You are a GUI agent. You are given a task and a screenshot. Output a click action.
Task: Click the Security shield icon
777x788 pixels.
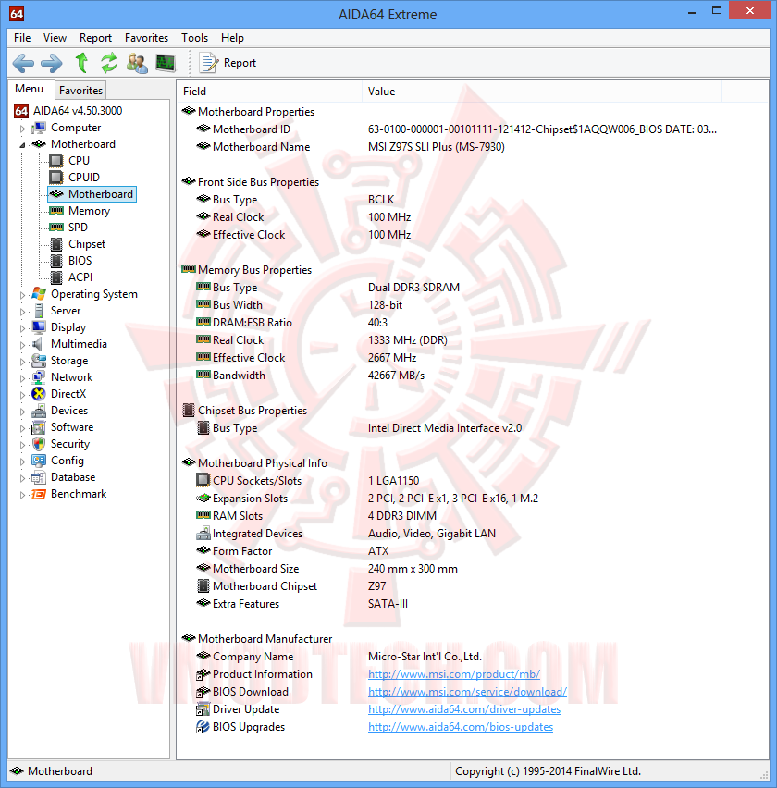coord(39,444)
